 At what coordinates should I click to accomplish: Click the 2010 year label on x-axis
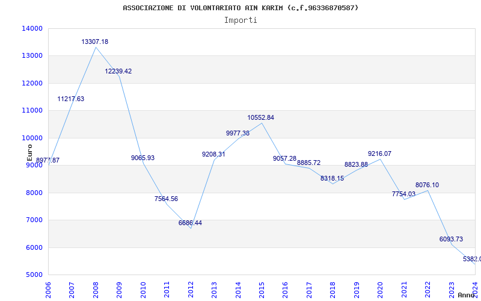pyautogui.click(x=143, y=290)
